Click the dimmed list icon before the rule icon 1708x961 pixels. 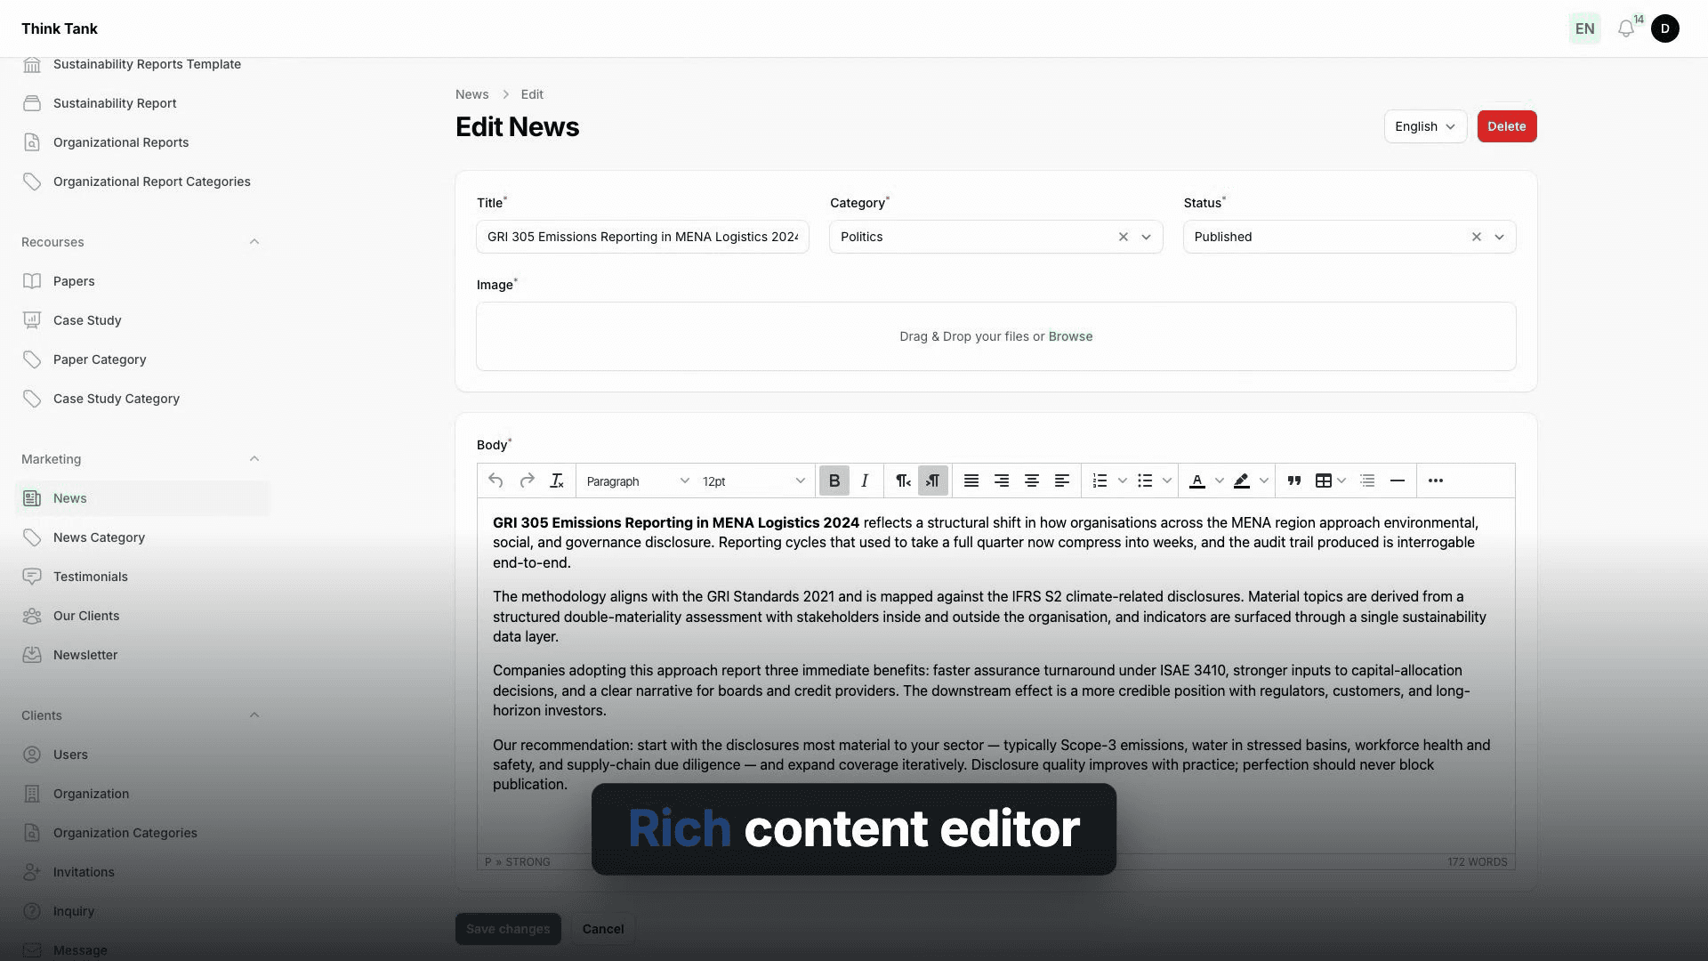[x=1368, y=480]
